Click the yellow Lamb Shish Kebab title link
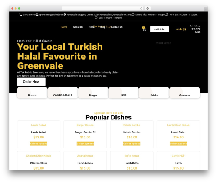Screen dimensions: 217x183 click(178, 125)
